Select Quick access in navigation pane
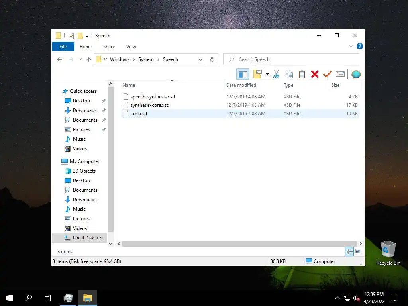The image size is (408, 306). pos(80,91)
